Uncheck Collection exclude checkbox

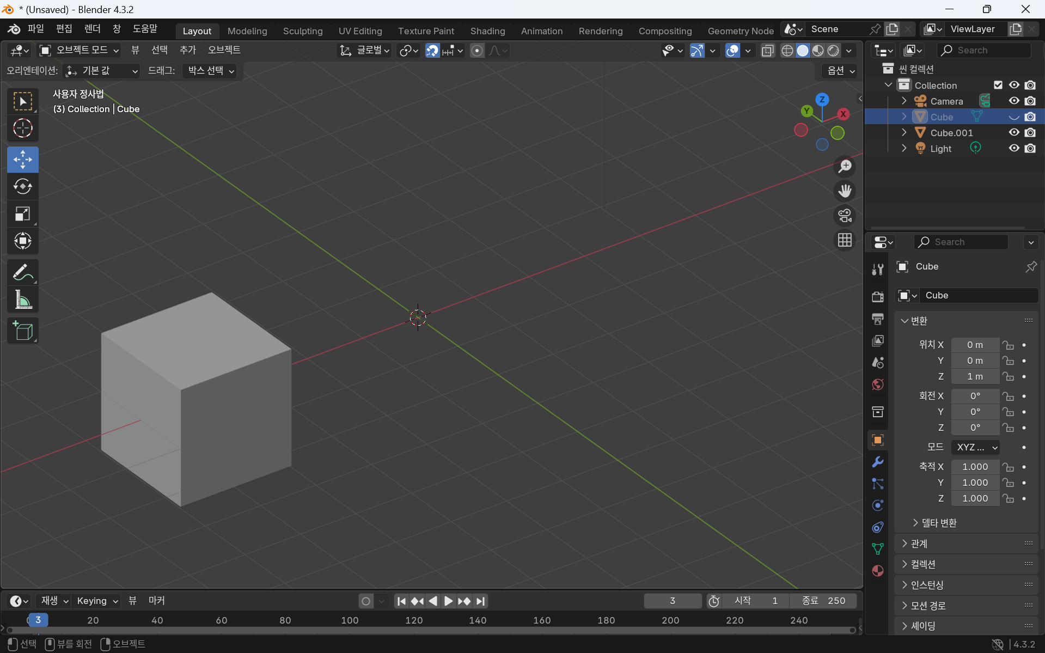[998, 85]
